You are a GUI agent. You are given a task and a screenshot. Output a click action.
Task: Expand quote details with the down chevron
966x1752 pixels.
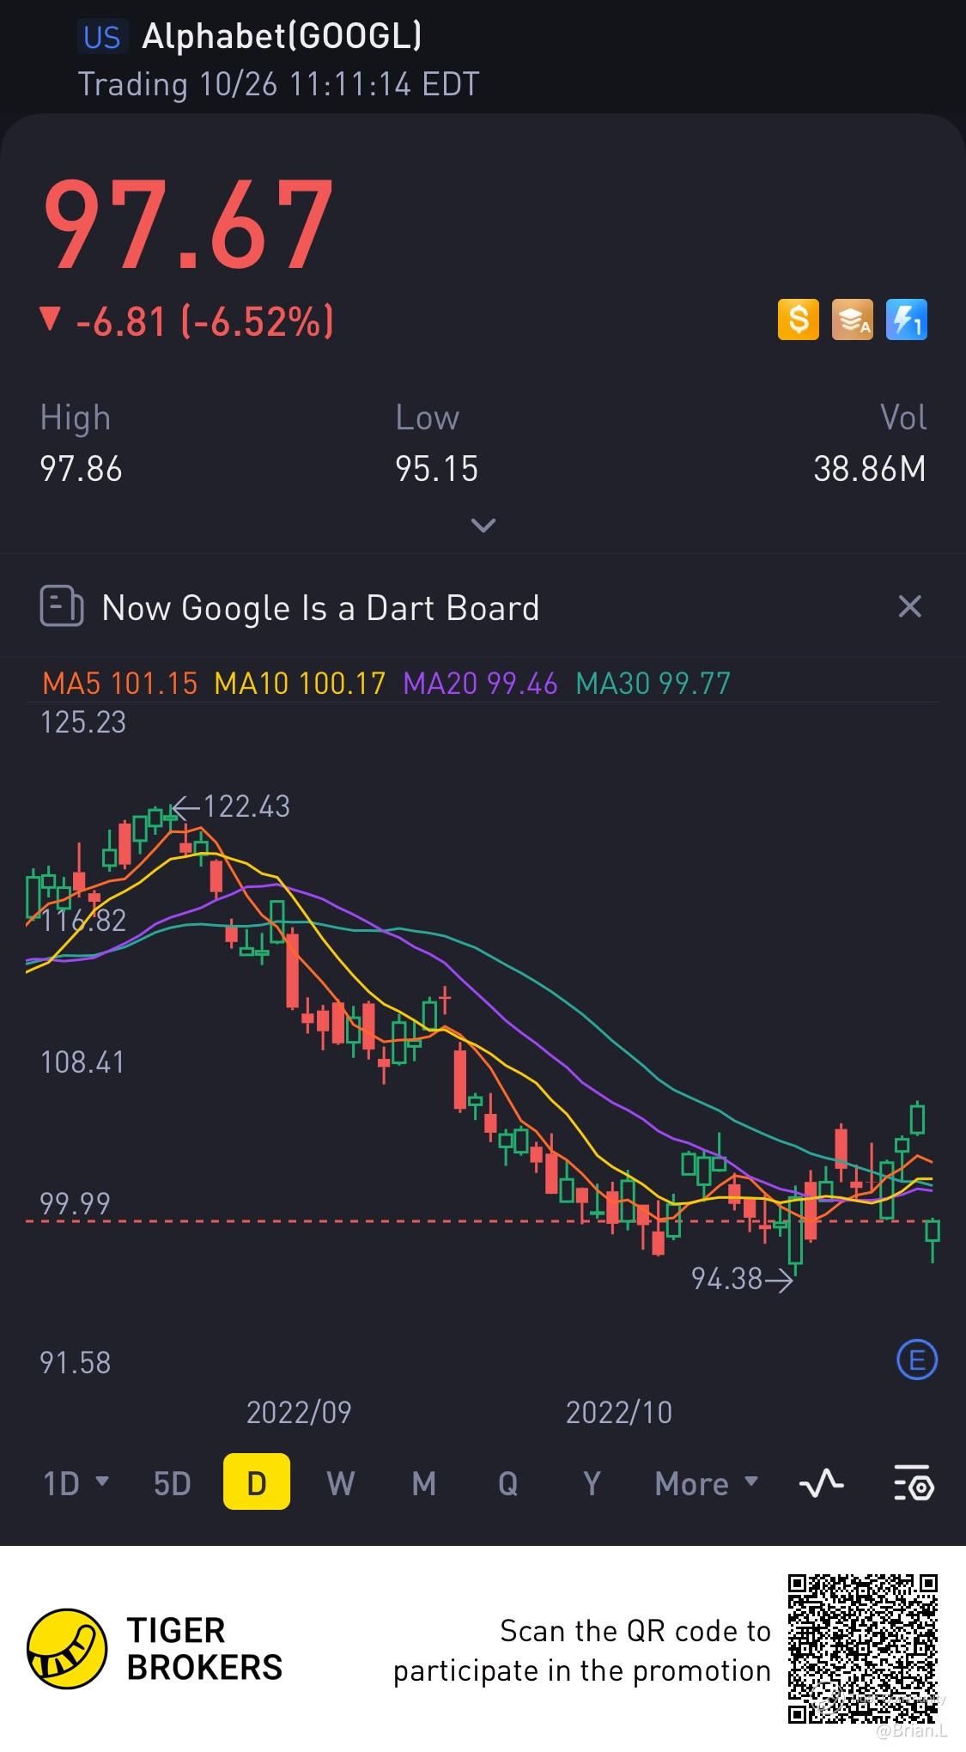[x=483, y=525]
